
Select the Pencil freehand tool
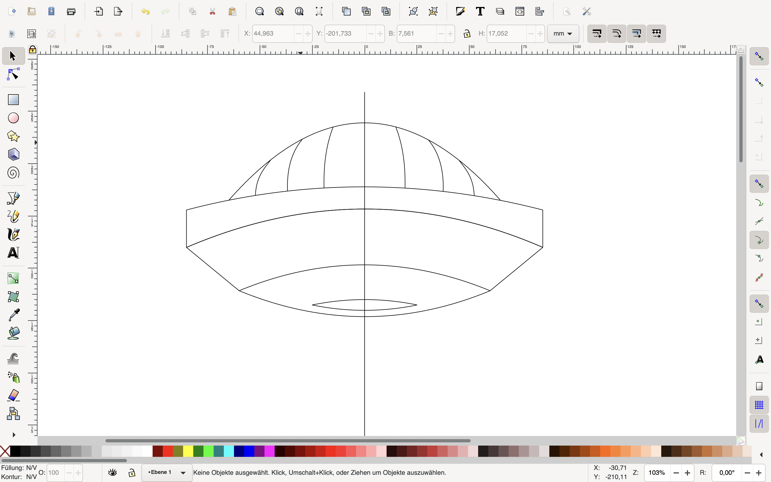13,216
